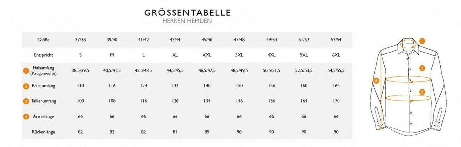Click orange number 2 icon beside Brustumfang

click(x=26, y=86)
